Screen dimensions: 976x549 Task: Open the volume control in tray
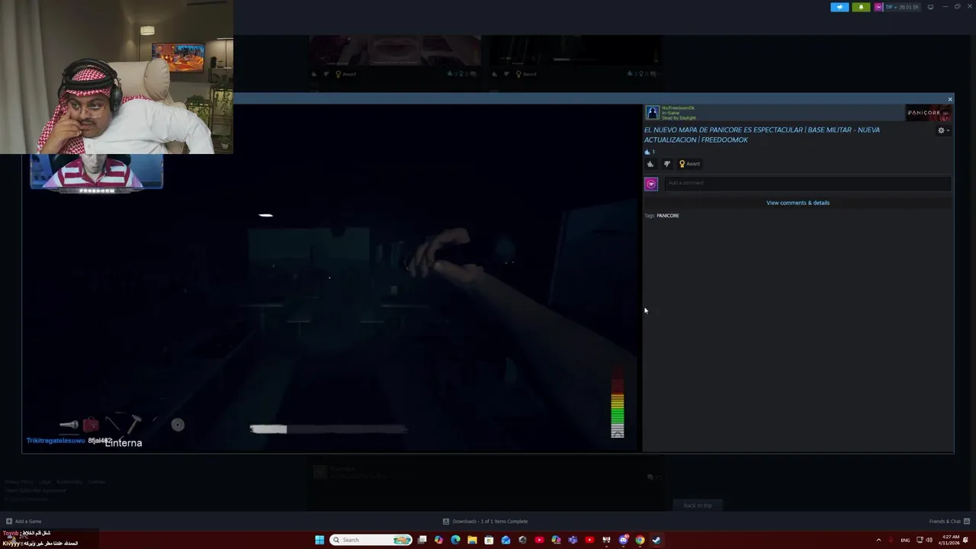coord(929,540)
